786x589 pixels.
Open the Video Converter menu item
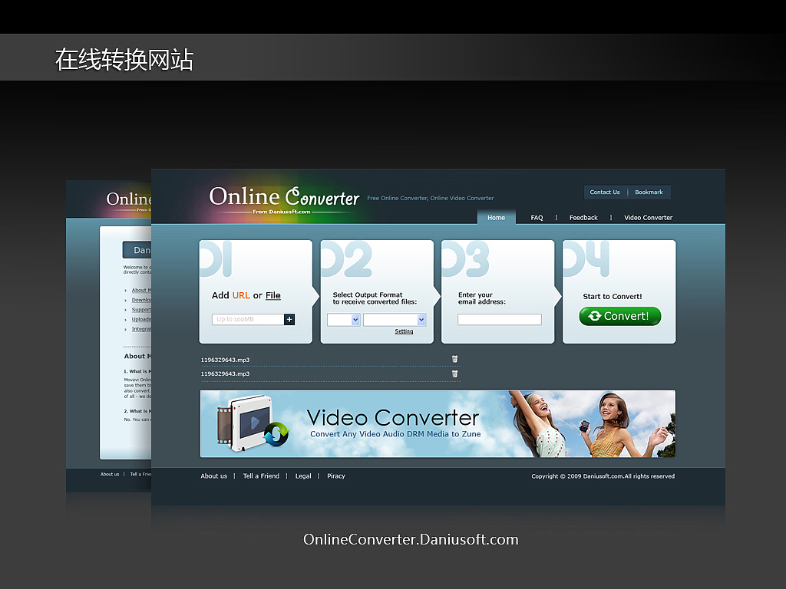[x=648, y=217]
